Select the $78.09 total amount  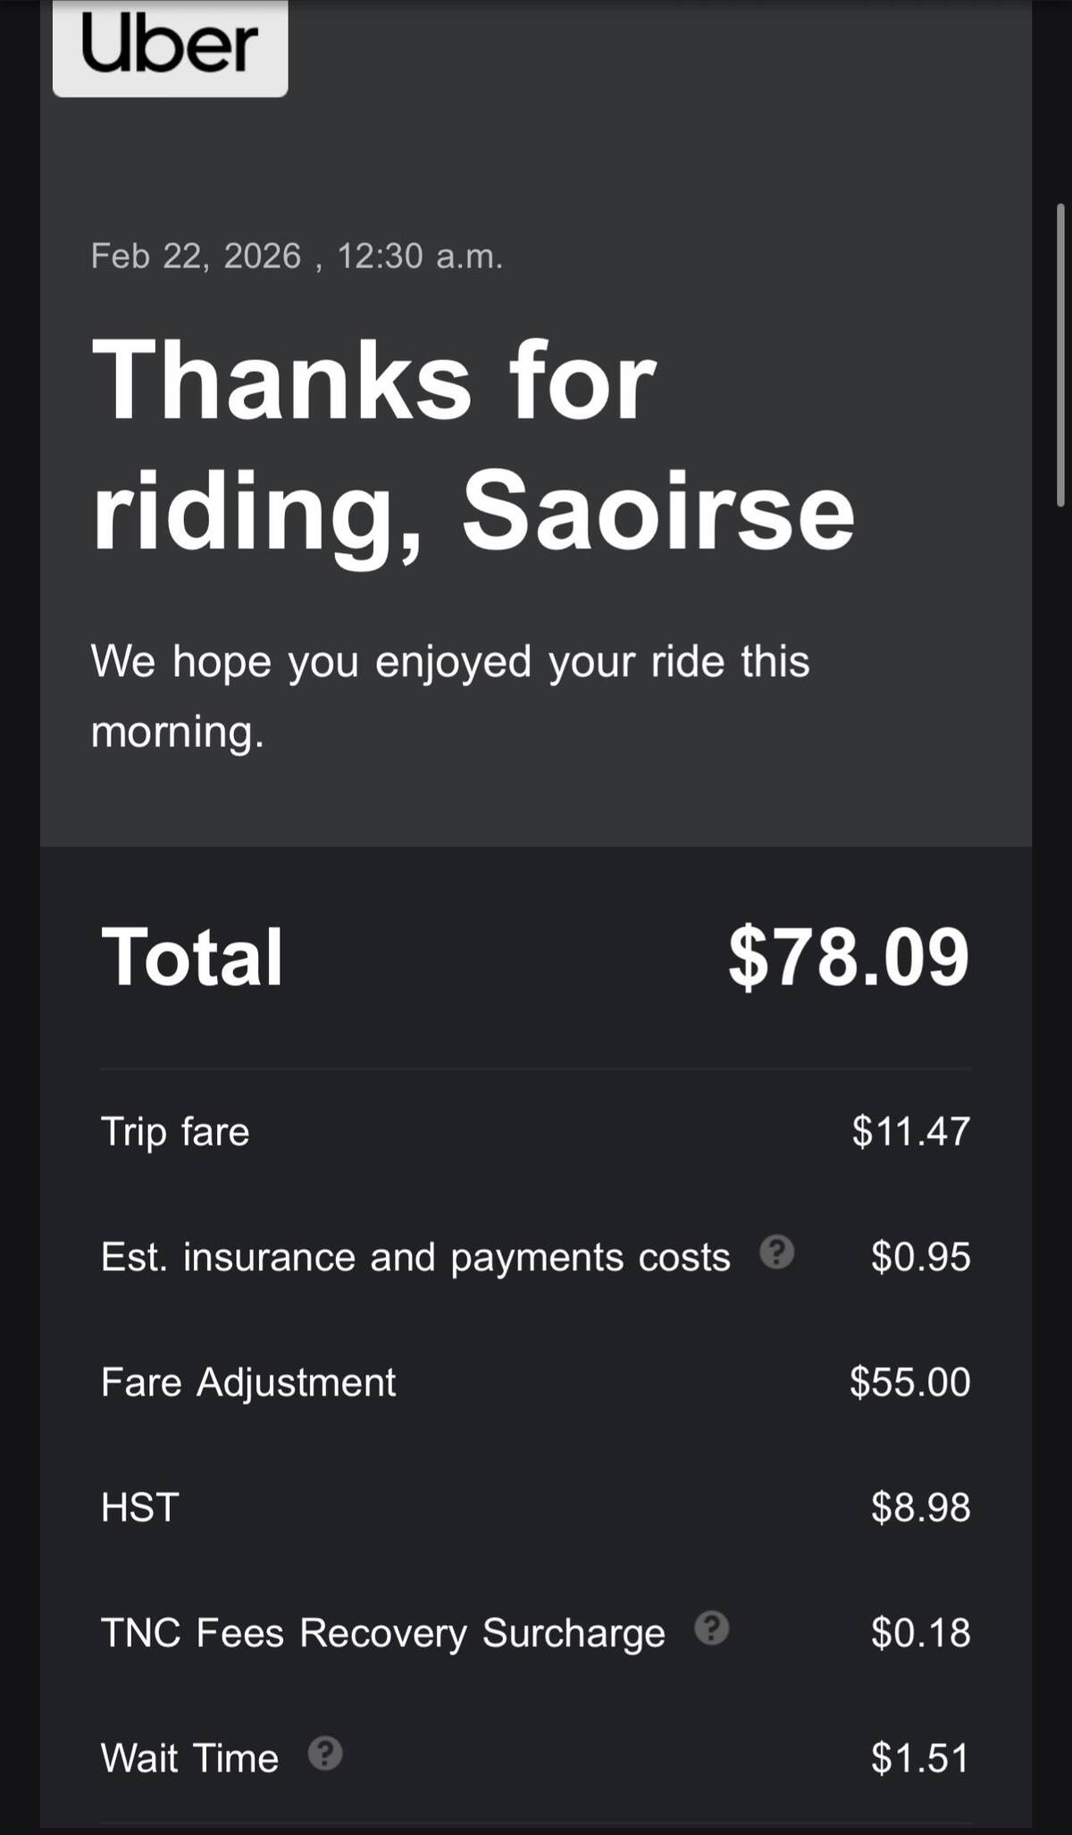[x=848, y=957]
